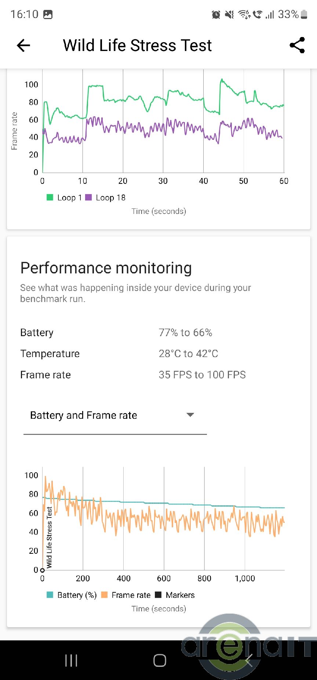Toggle Battery (%) series in legend
The height and width of the screenshot is (680, 317).
click(x=72, y=595)
